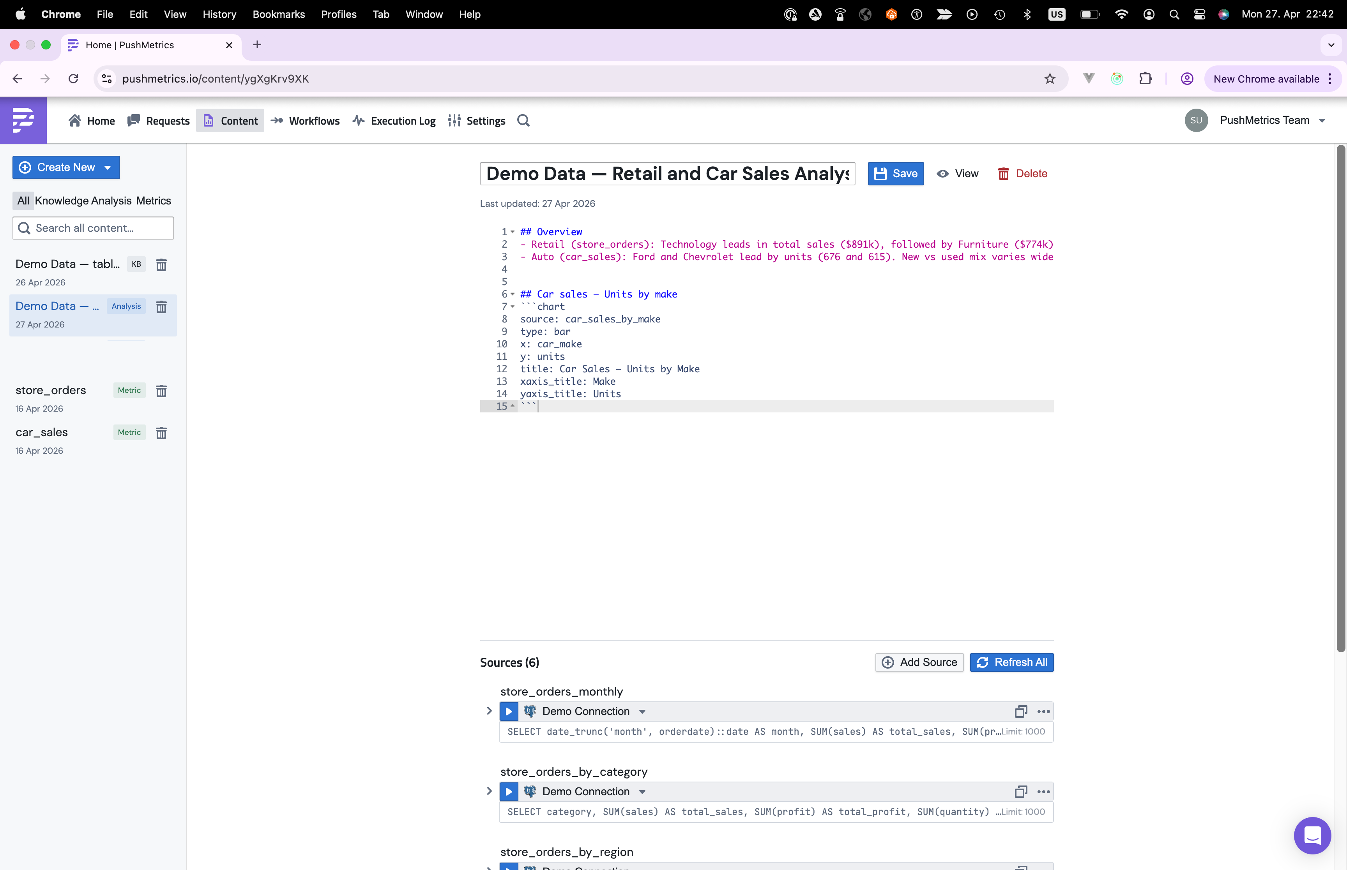Click trash icon for store_orders metric

click(161, 391)
